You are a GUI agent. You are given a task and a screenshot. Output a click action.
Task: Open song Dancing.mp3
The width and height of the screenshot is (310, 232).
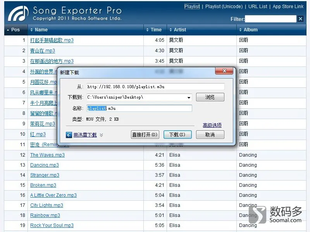(45, 165)
